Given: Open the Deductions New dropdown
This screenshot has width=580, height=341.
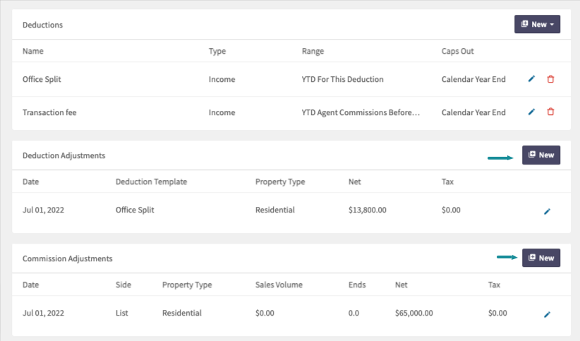Looking at the screenshot, I should coord(537,24).
